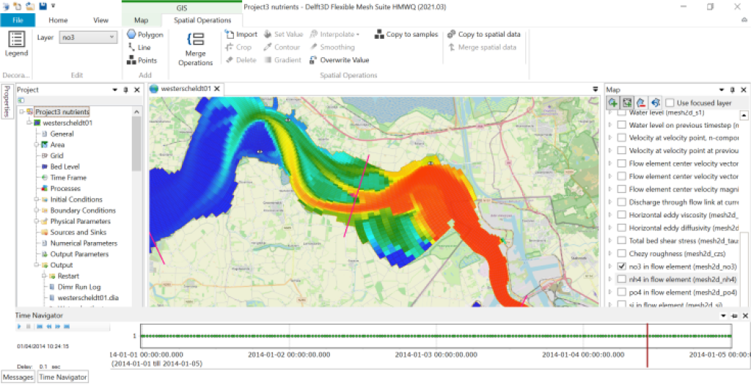This screenshot has width=751, height=385.
Task: Select the Polygon drawing tool
Action: [144, 34]
